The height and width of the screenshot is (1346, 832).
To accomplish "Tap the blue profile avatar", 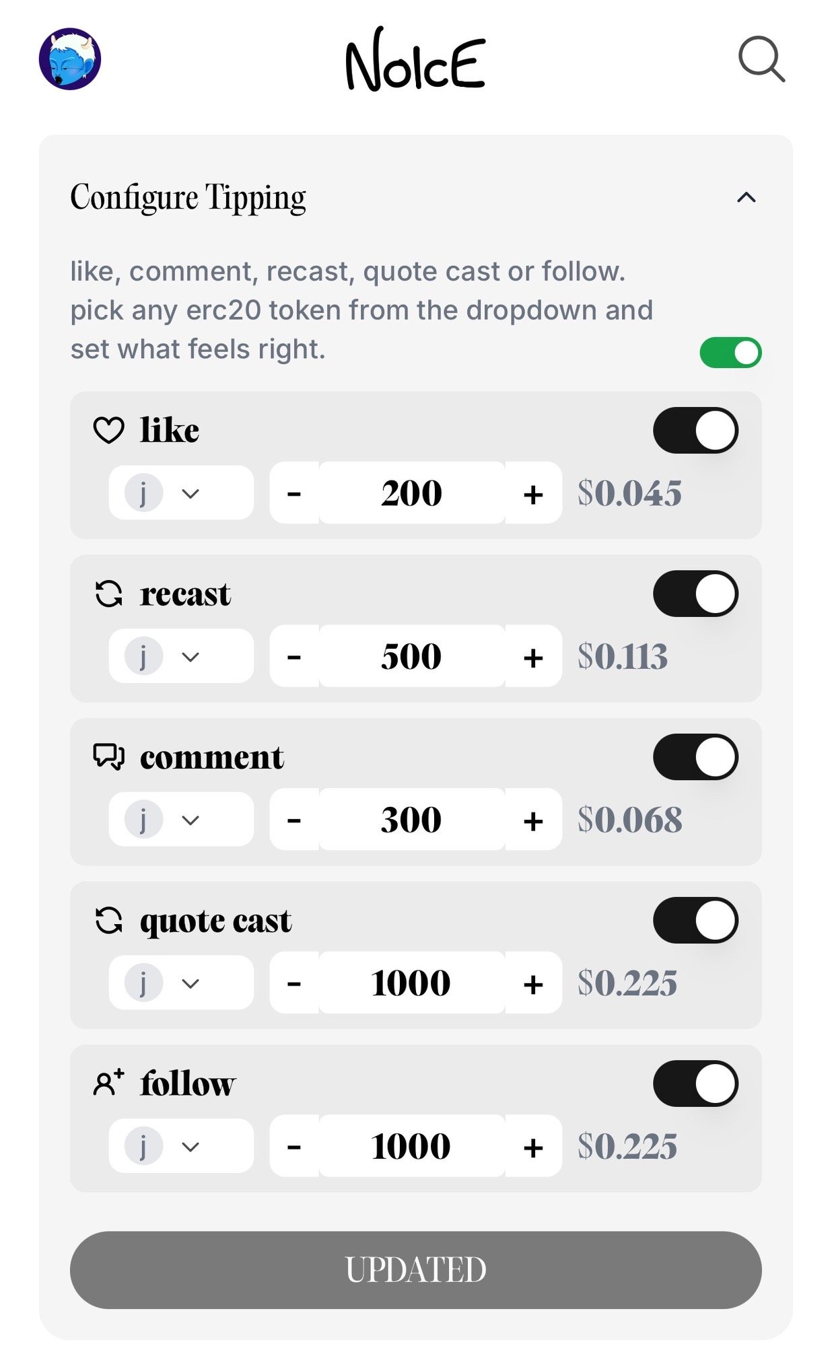I will 70,59.
